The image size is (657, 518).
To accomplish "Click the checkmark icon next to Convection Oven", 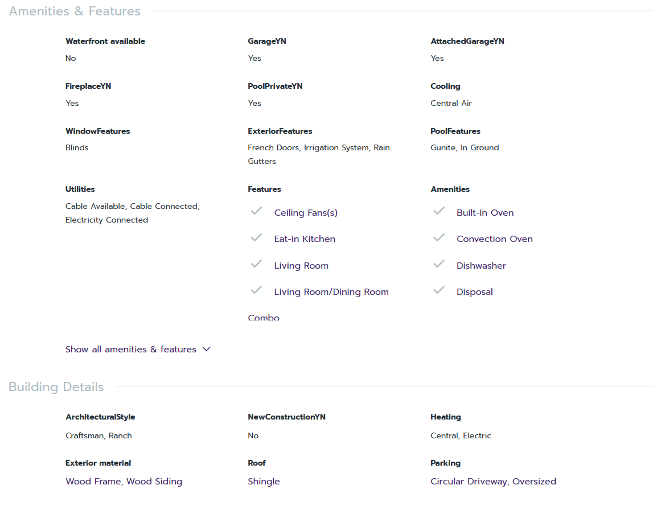I will coord(438,237).
